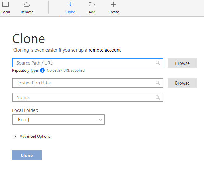This screenshot has width=204, height=175.
Task: Open the Local repositories monitor icon
Action: tap(6, 5)
